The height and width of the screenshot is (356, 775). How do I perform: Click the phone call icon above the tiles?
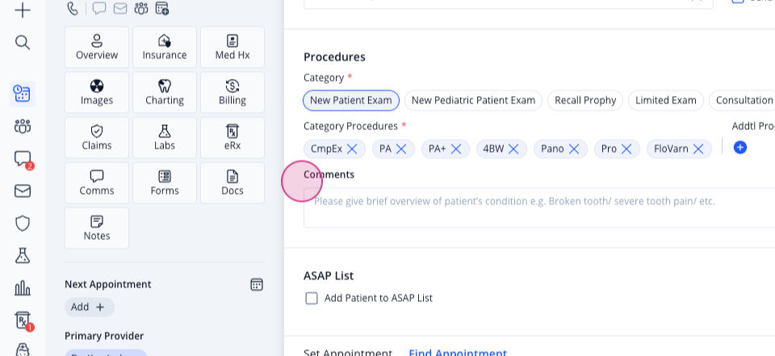point(73,8)
